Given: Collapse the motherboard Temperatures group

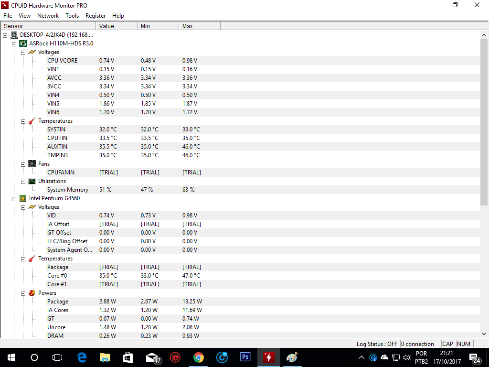Looking at the screenshot, I should (x=23, y=121).
